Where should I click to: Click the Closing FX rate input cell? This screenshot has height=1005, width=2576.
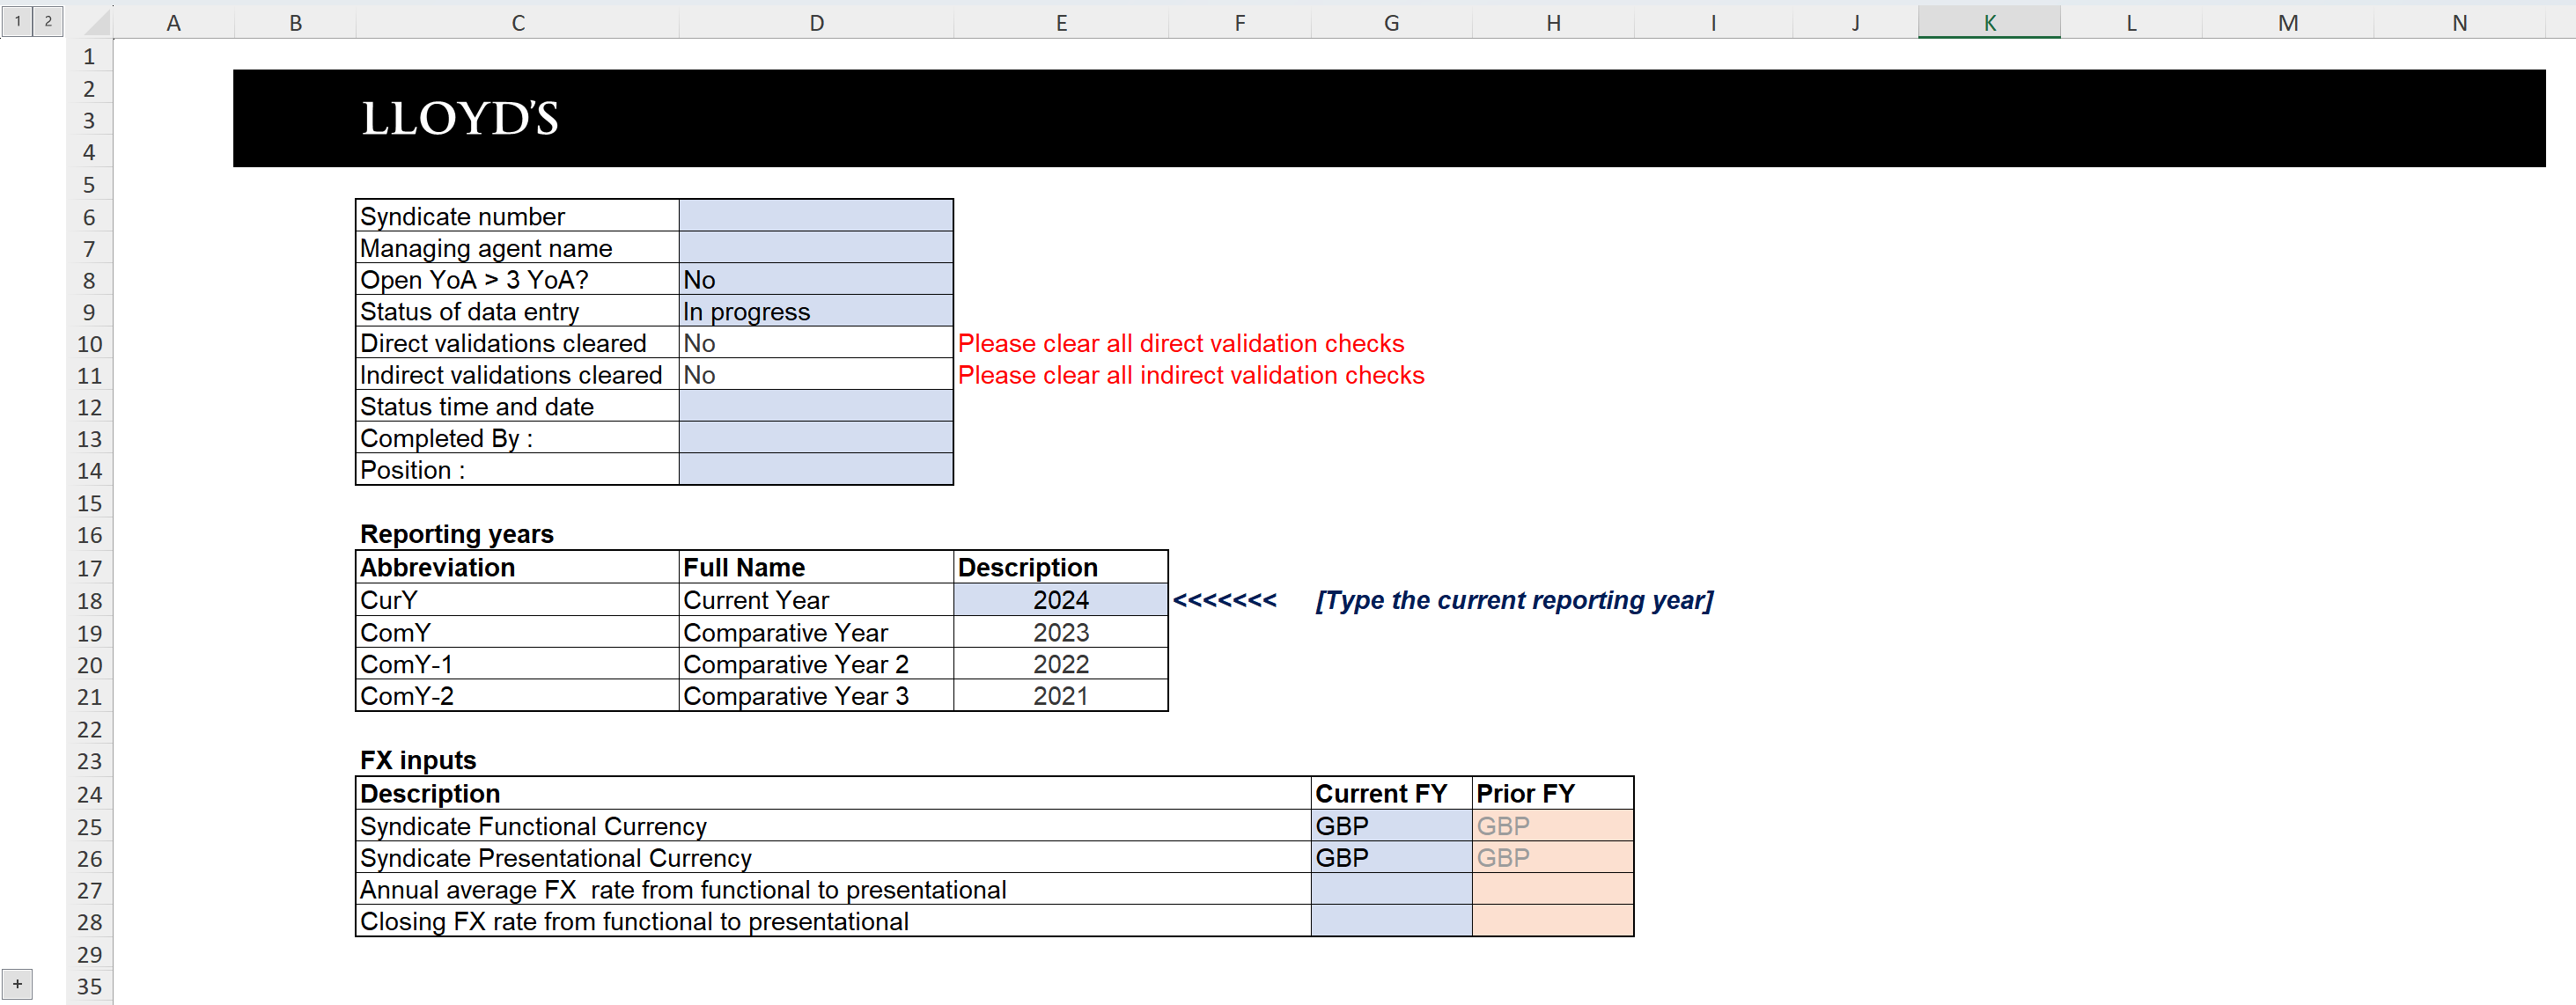pyautogui.click(x=1390, y=921)
